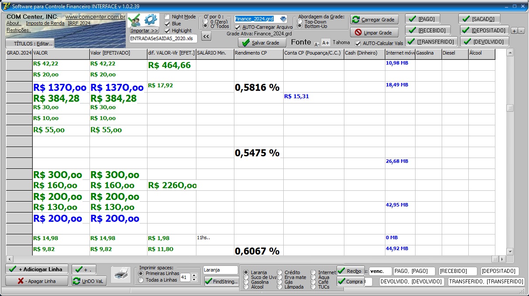Decrease font size with A- button
Image resolution: width=529 pixels, height=296 pixels.
click(317, 44)
